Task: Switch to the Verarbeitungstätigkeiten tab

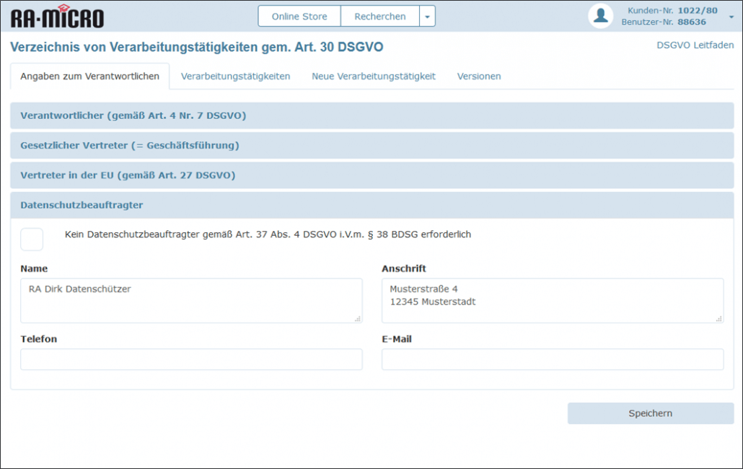Action: pyautogui.click(x=235, y=76)
